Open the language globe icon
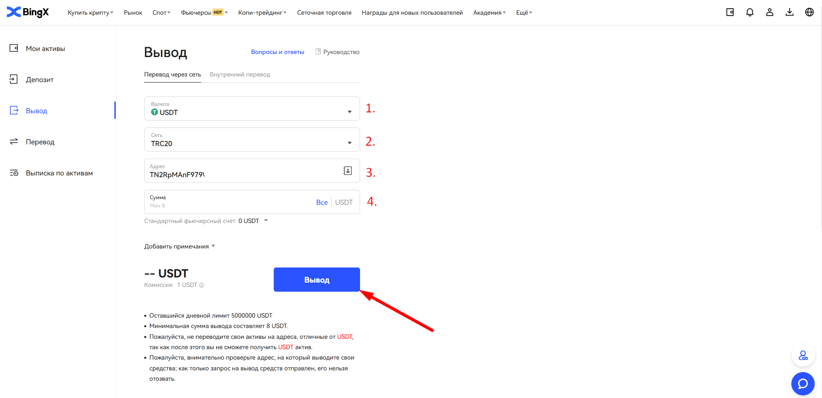Viewport: 822px width, 398px height. point(809,12)
